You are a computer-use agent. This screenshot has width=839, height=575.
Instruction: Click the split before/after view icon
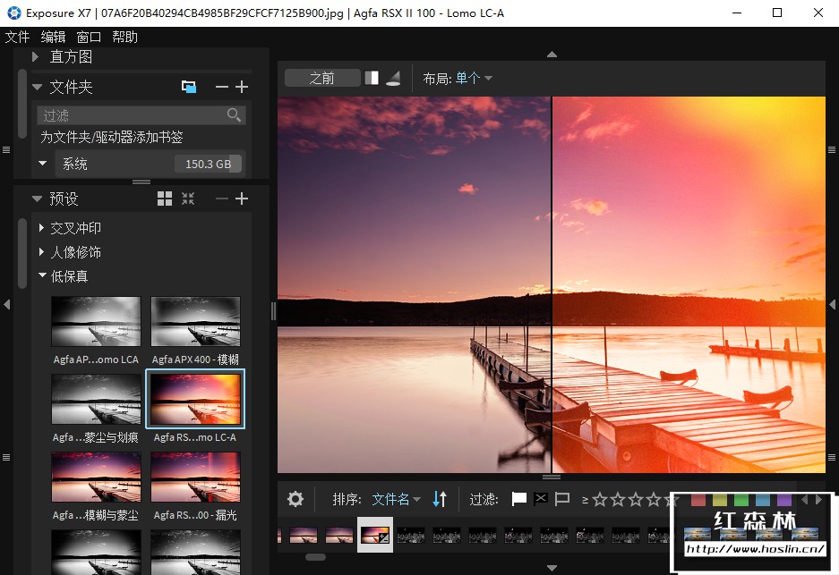point(372,79)
